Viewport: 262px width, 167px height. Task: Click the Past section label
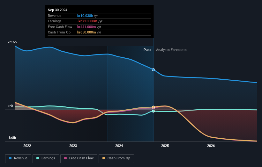(x=147, y=50)
